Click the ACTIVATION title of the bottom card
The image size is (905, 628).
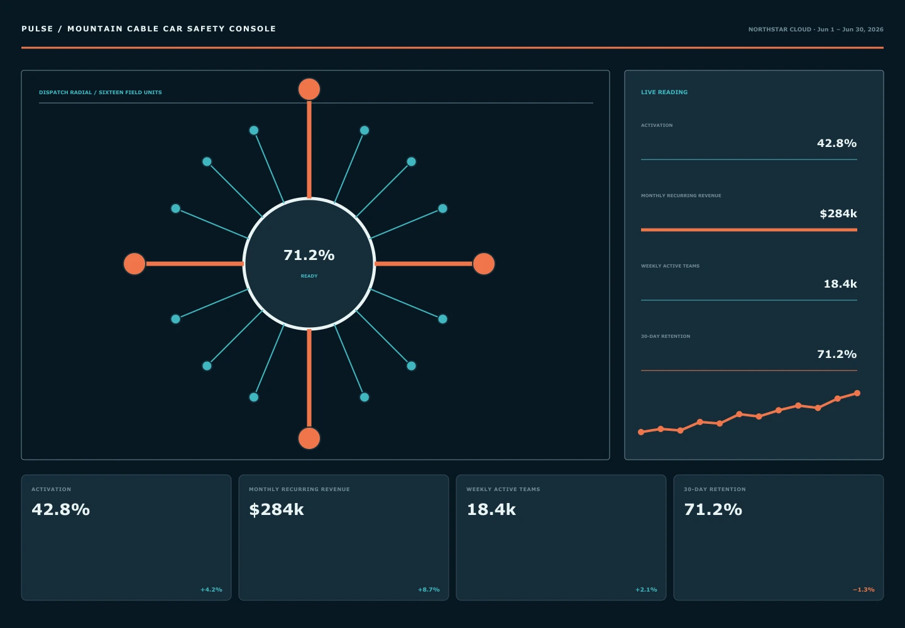coord(52,489)
